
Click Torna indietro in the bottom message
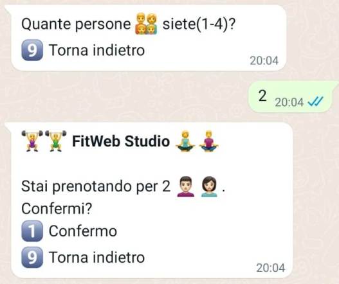[97, 257]
